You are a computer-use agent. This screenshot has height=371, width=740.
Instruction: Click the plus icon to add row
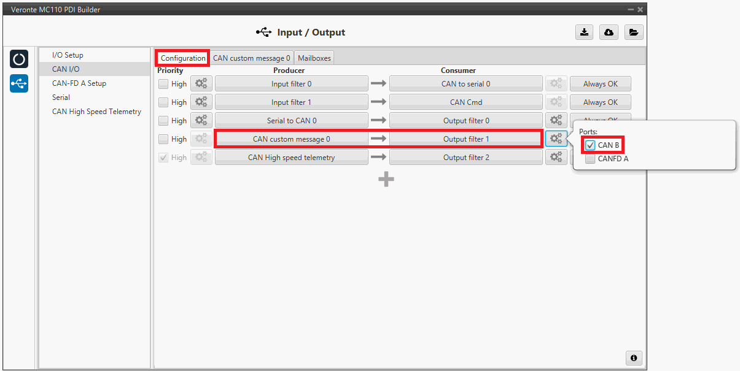tap(386, 179)
